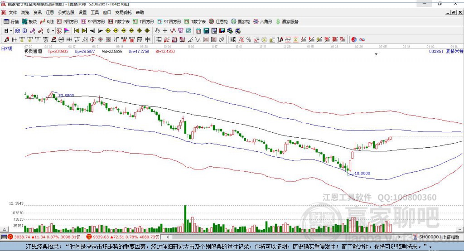Select the hand pan tool
This screenshot has width=464, height=251.
157,31
